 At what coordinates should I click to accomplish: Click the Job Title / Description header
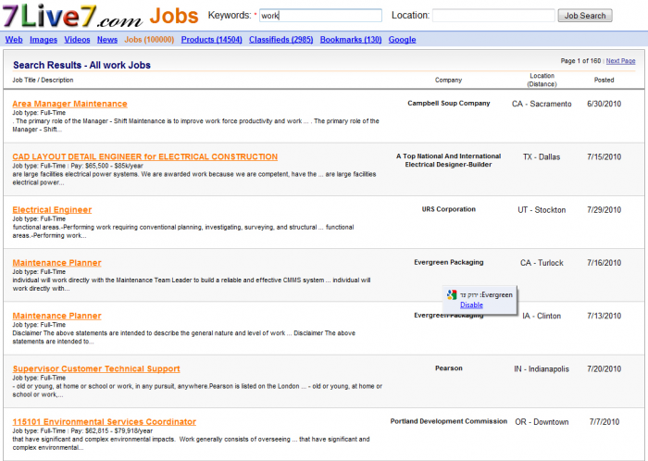(x=43, y=80)
